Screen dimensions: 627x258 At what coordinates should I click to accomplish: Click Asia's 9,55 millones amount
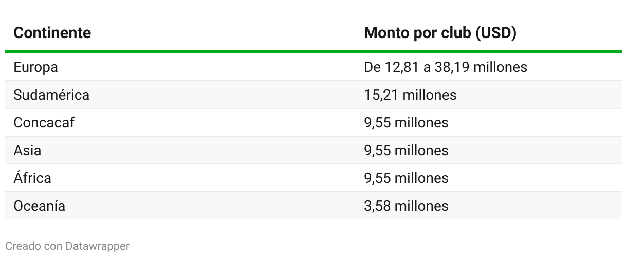click(x=406, y=151)
